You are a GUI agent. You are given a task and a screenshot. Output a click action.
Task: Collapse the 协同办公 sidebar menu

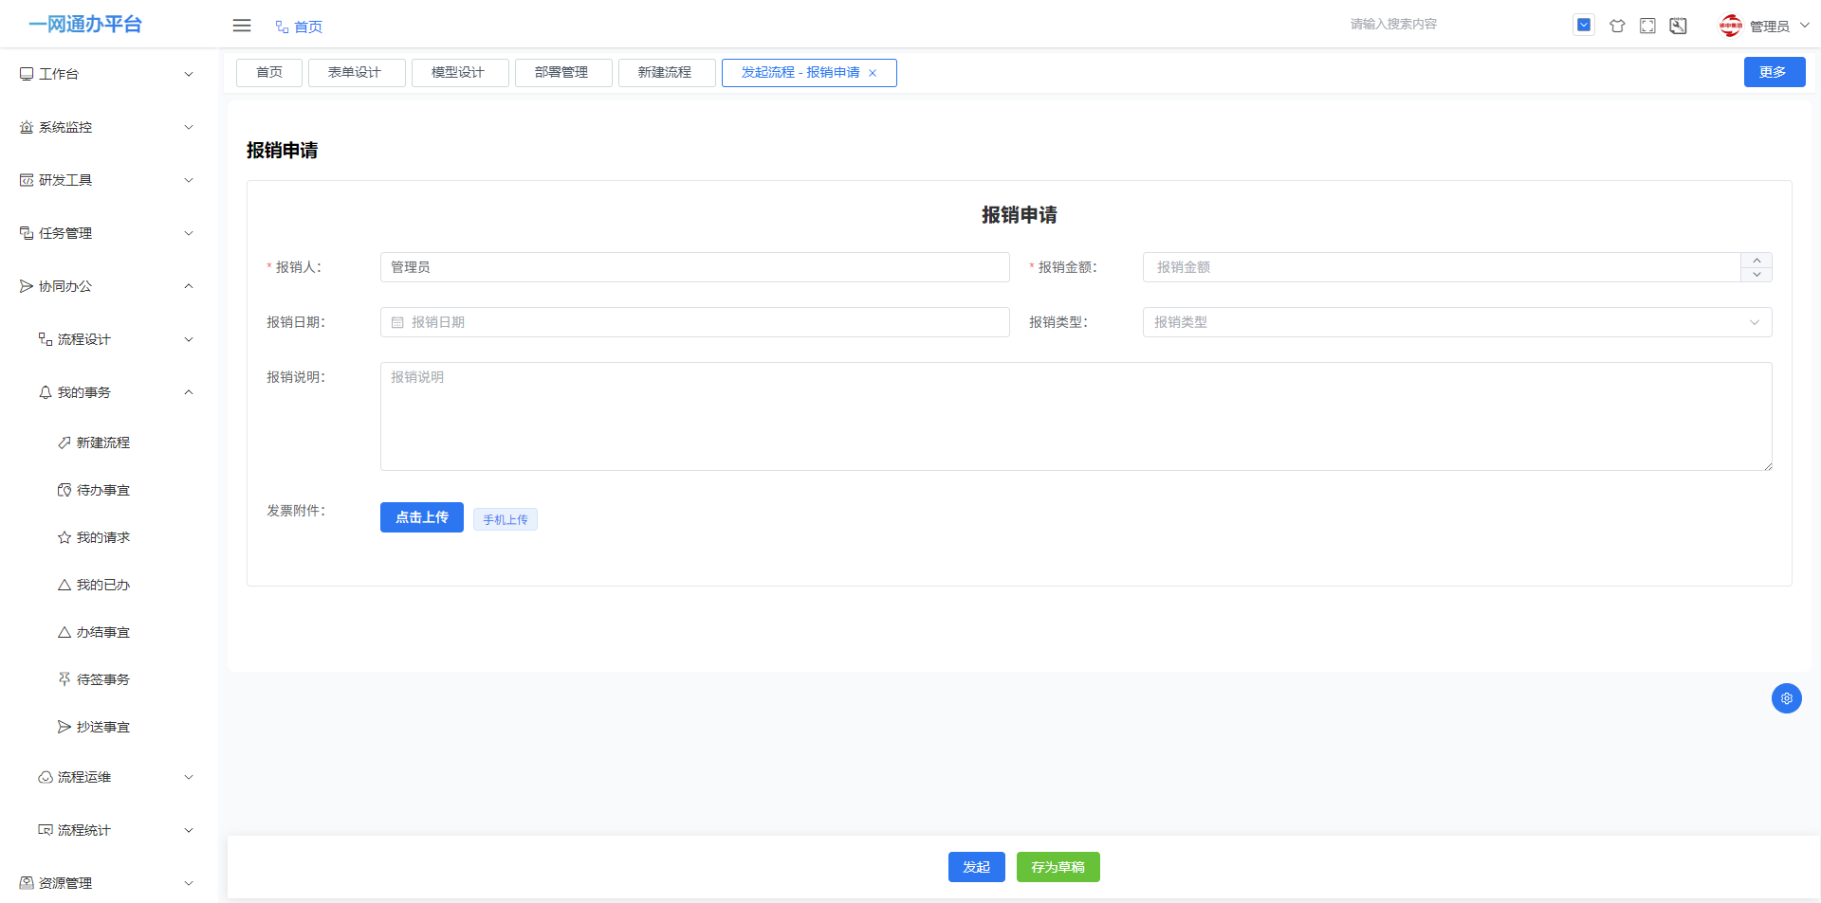(109, 286)
